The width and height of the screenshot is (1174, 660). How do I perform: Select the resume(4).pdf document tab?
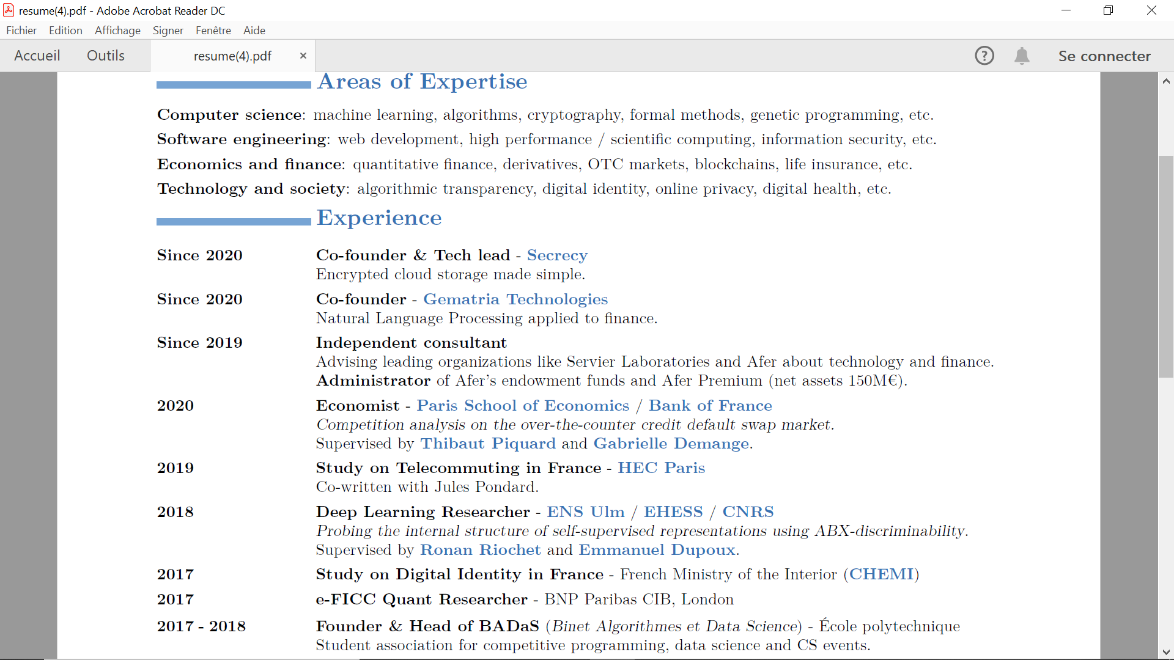[x=232, y=56]
